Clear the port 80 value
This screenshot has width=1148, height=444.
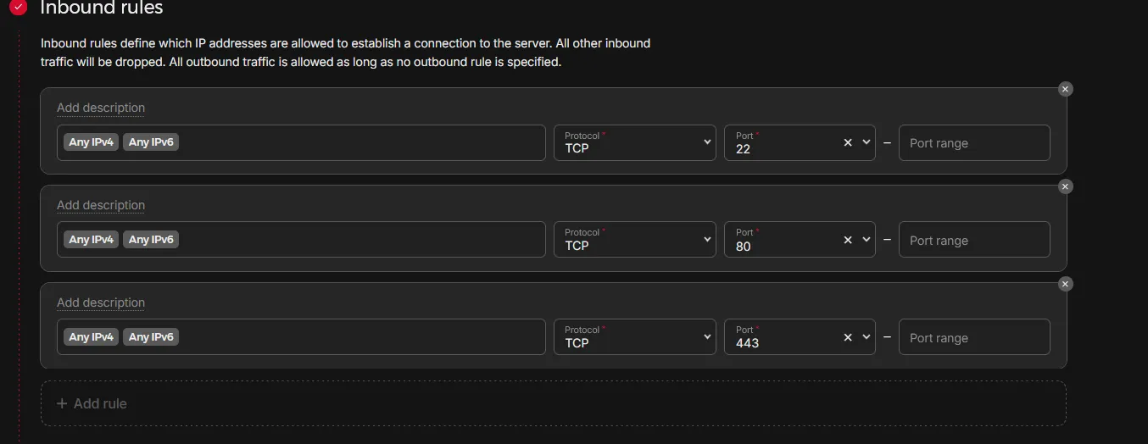848,241
